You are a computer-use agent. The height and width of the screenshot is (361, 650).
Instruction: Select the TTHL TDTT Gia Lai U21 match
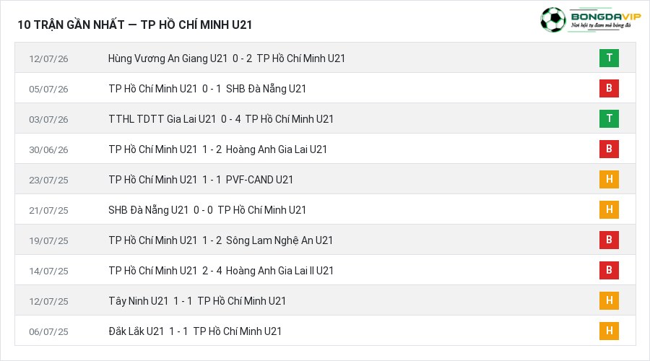(326, 118)
